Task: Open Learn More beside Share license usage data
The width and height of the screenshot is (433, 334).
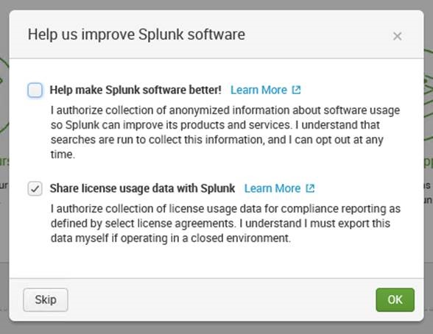Action: coord(272,188)
